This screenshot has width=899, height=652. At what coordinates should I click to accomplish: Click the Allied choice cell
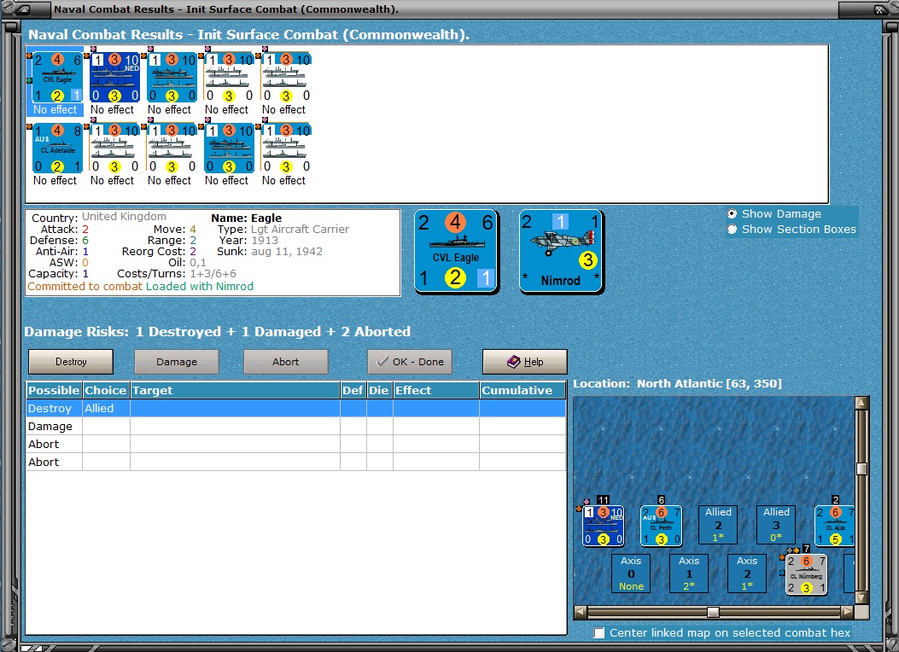[106, 408]
